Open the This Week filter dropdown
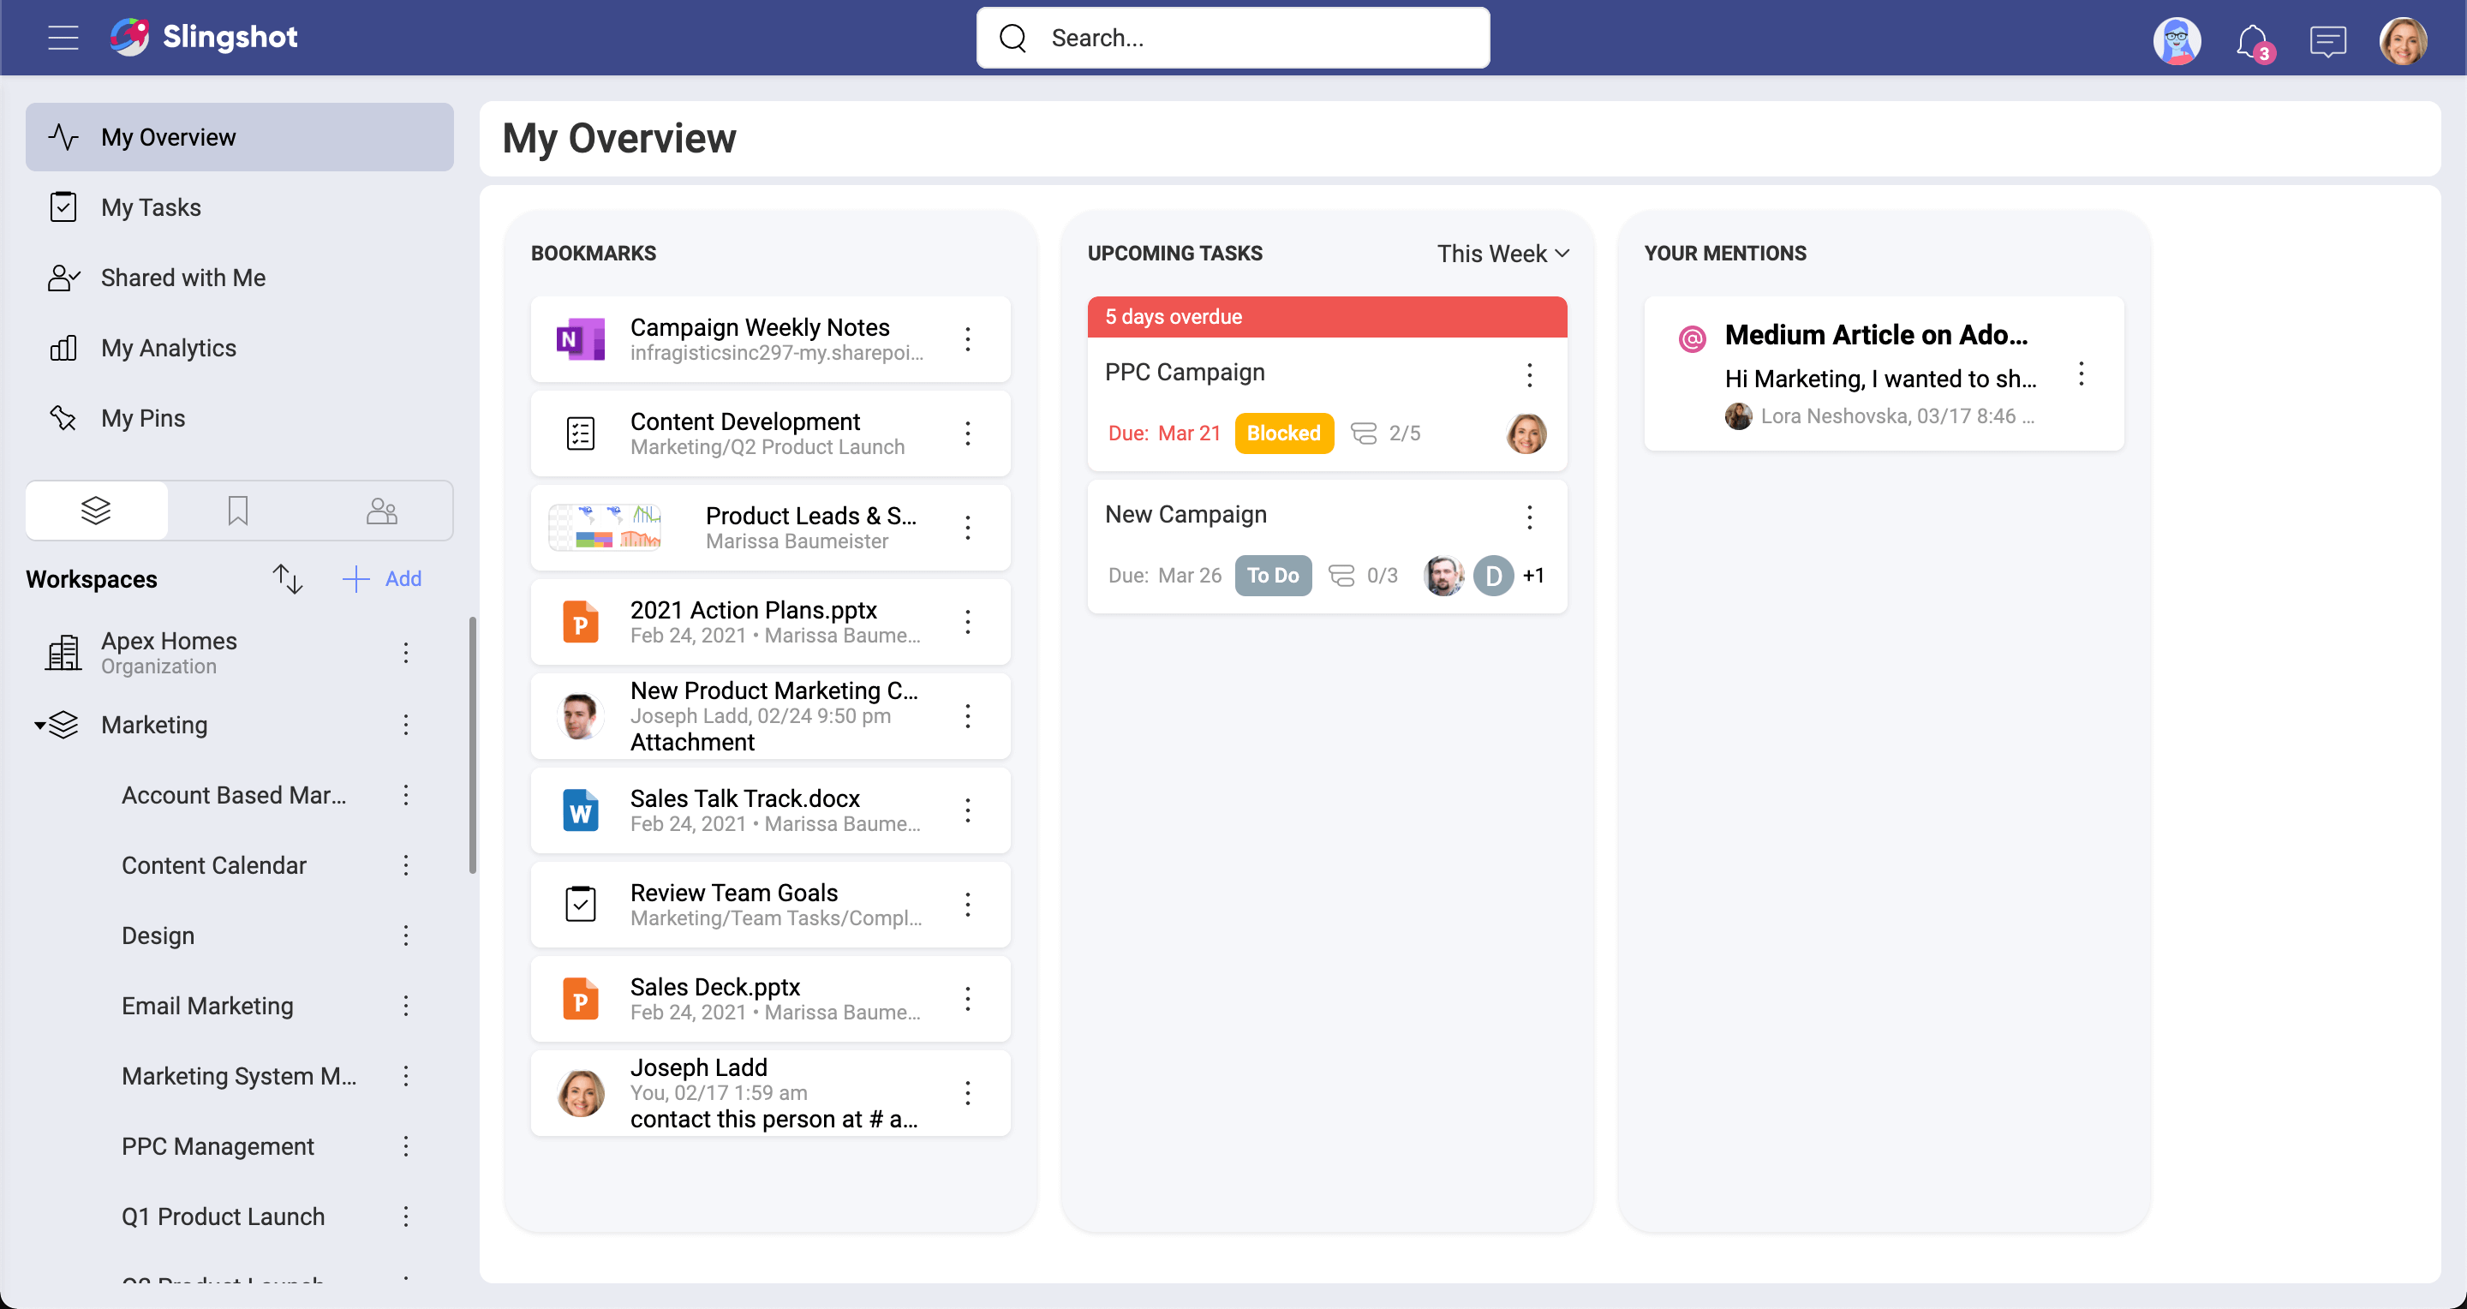This screenshot has height=1309, width=2467. 1501,253
